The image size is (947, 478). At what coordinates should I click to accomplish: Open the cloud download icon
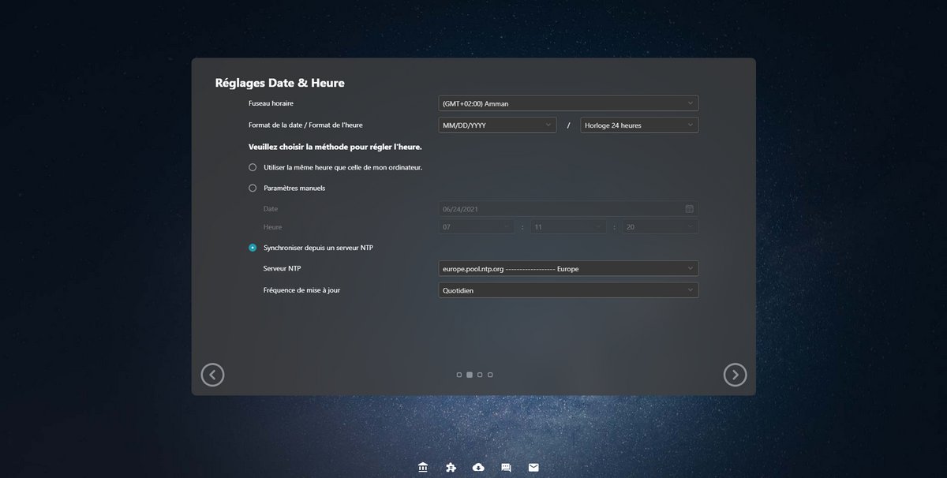tap(478, 467)
